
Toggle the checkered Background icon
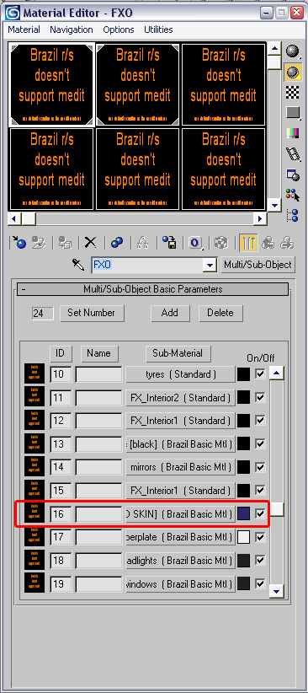pyautogui.click(x=292, y=93)
